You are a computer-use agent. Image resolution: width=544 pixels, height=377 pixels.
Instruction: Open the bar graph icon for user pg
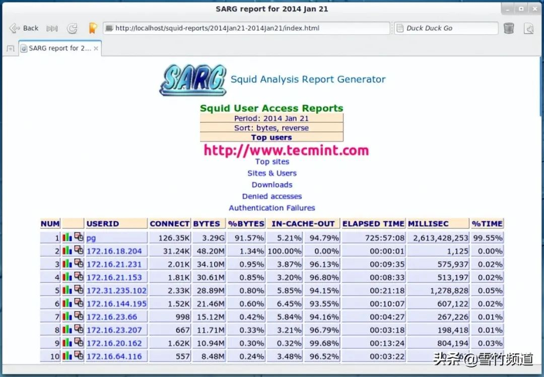coord(67,237)
